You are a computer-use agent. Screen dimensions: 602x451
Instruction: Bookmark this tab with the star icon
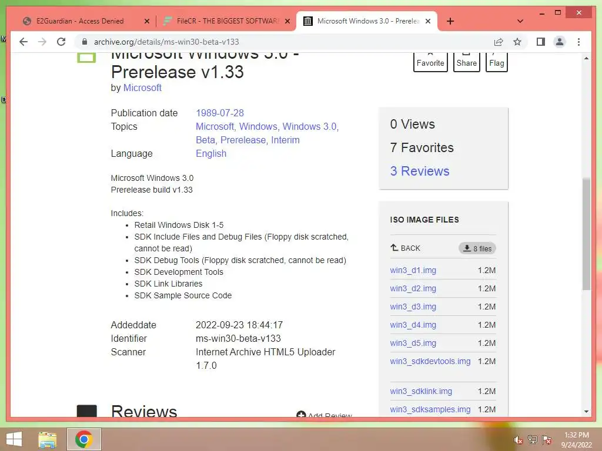click(517, 42)
